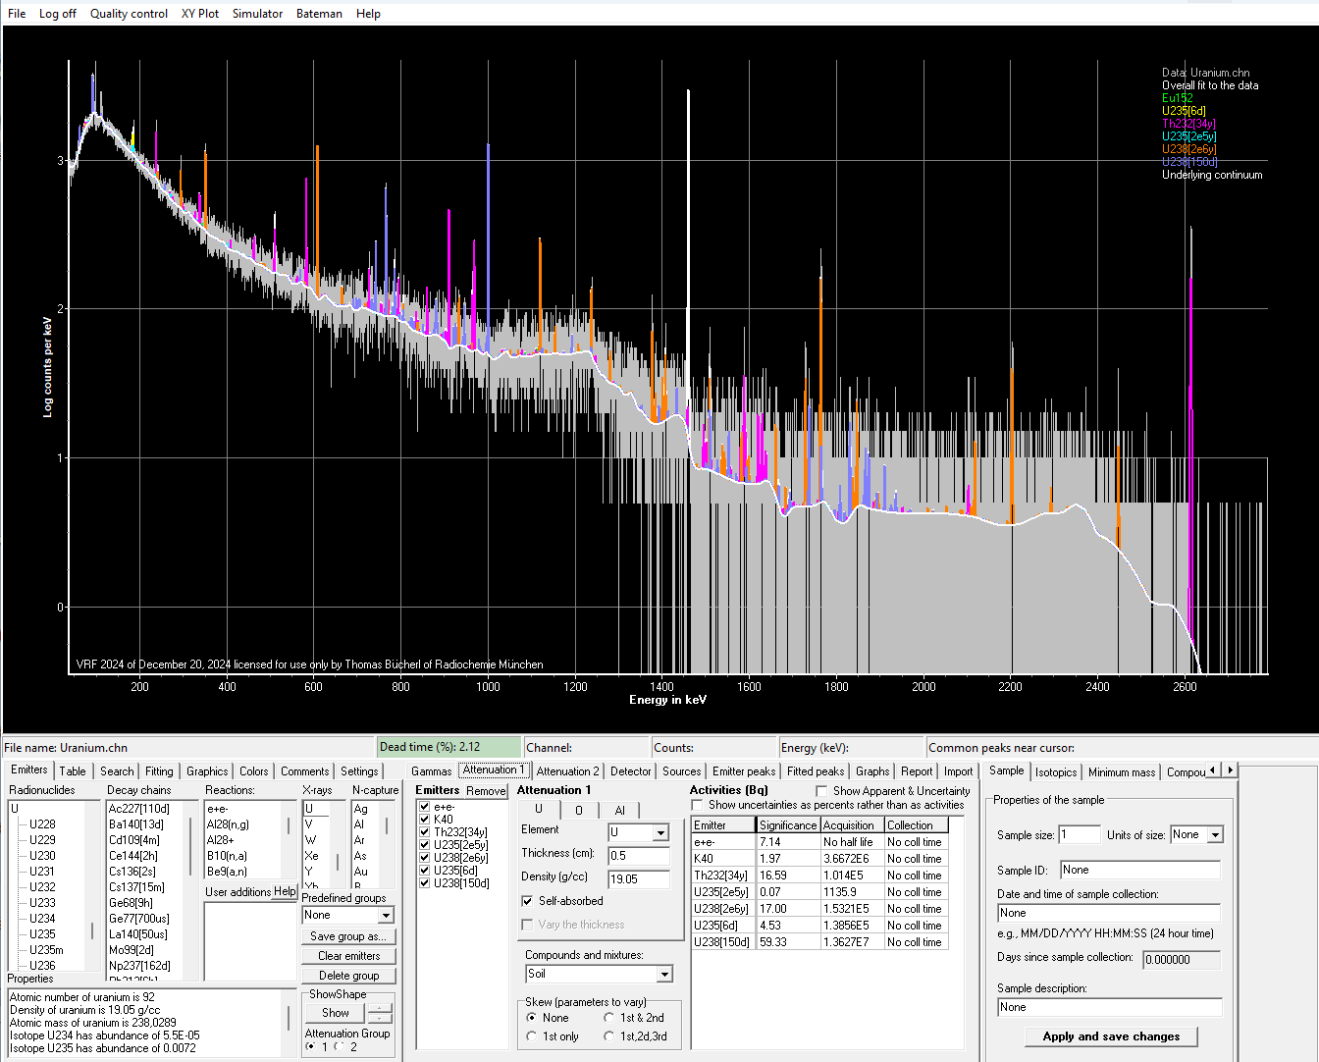The height and width of the screenshot is (1062, 1319).
Task: Expand the Compounds and mixtures dropdown
Action: pos(664,975)
